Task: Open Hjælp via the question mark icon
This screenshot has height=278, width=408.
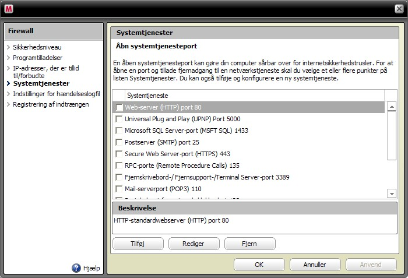Action: tap(76, 268)
